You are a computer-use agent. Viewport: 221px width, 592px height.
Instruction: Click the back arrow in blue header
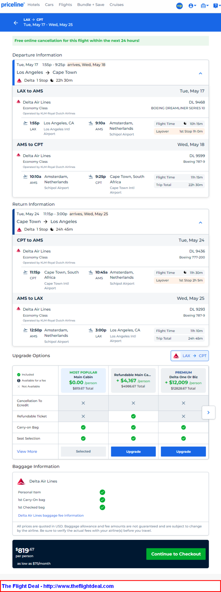16,23
